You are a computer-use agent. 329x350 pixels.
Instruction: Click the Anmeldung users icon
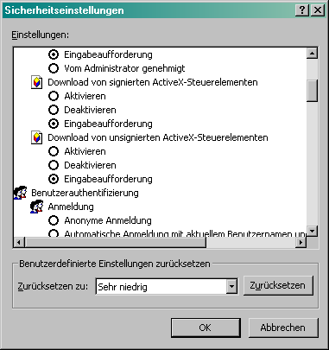pos(37,207)
